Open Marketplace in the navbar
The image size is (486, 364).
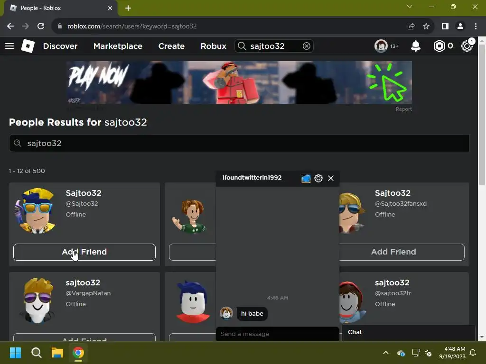[x=118, y=46]
